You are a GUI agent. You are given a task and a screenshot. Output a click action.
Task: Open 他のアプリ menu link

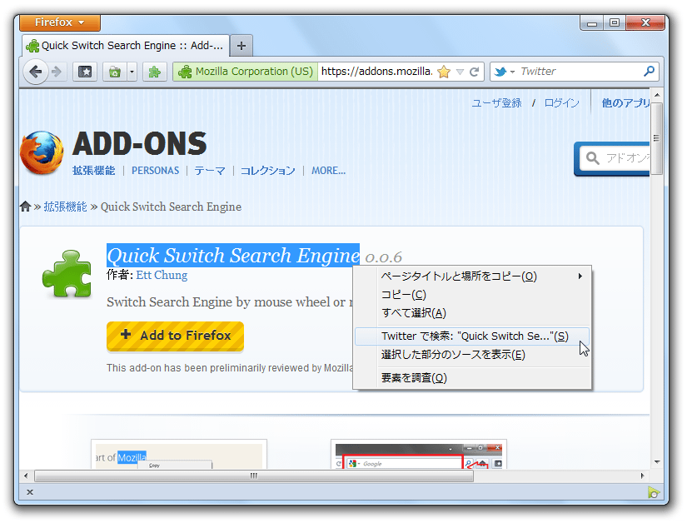pos(625,103)
